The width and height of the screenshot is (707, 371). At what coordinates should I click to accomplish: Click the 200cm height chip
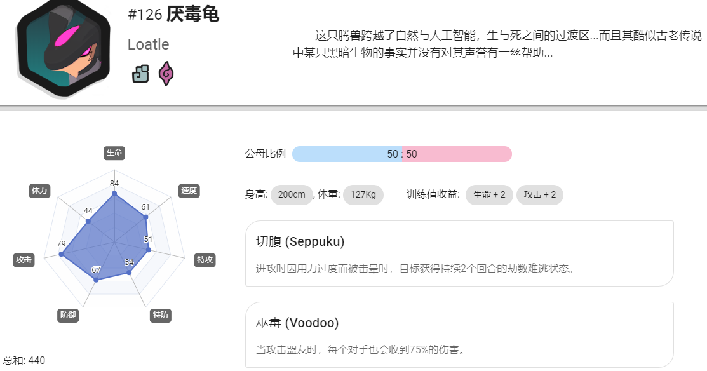click(292, 195)
